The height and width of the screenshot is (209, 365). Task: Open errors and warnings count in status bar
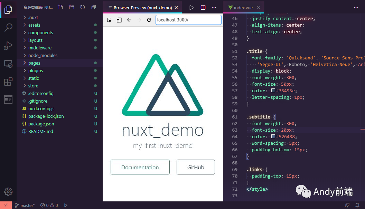(x=49, y=205)
